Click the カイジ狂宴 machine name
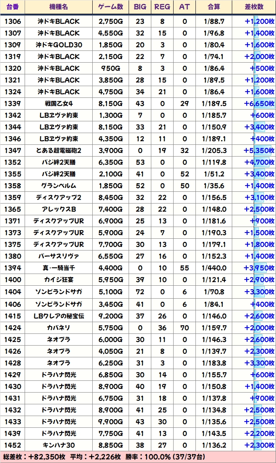 [59, 280]
